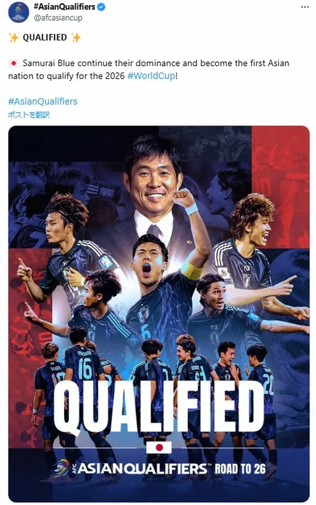
Task: Follow the #AsianQualifiers hashtag in the post
Action: click(x=43, y=102)
